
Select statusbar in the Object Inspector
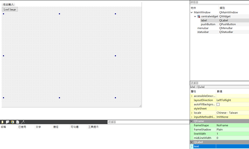tap(203, 32)
